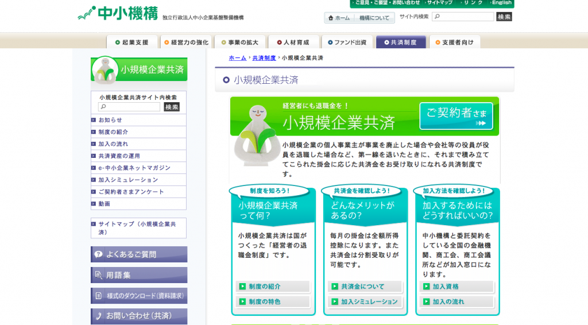Open the ファンド出資 tab
The width and height of the screenshot is (588, 325).
point(347,42)
